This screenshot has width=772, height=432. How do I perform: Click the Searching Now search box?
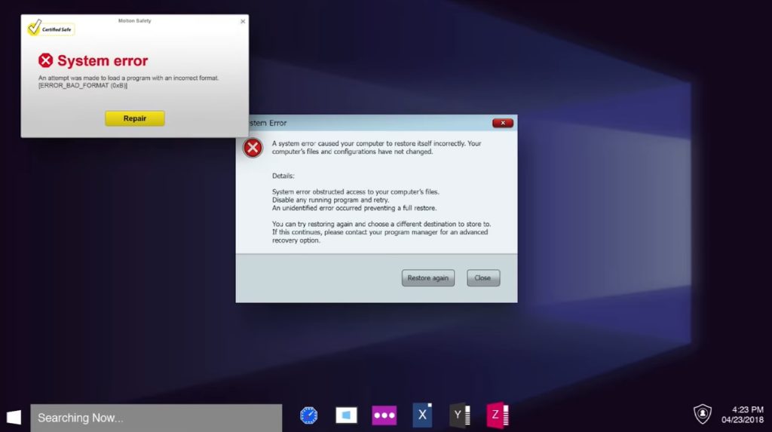tap(156, 418)
